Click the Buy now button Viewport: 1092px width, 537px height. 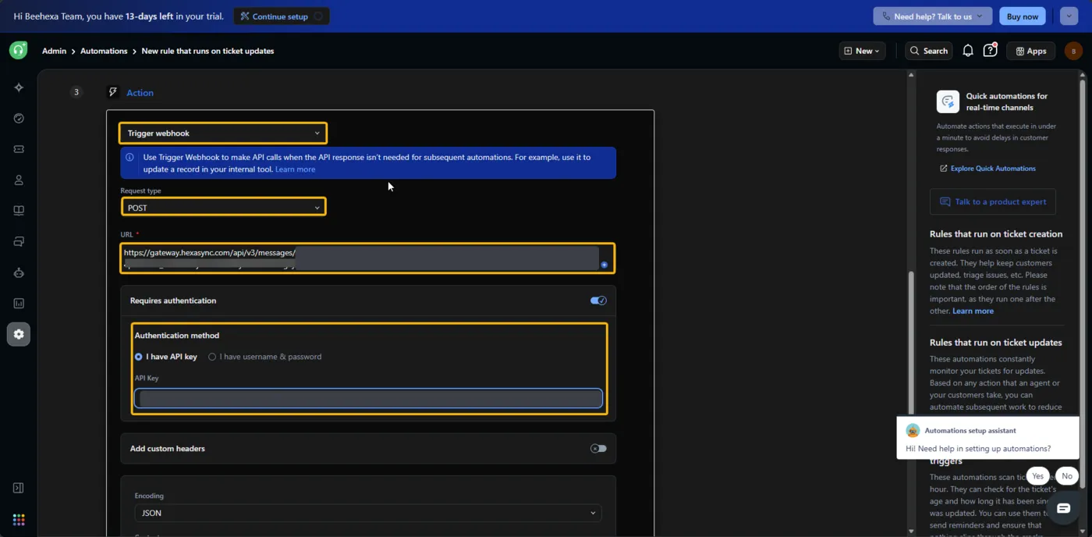click(x=1023, y=16)
